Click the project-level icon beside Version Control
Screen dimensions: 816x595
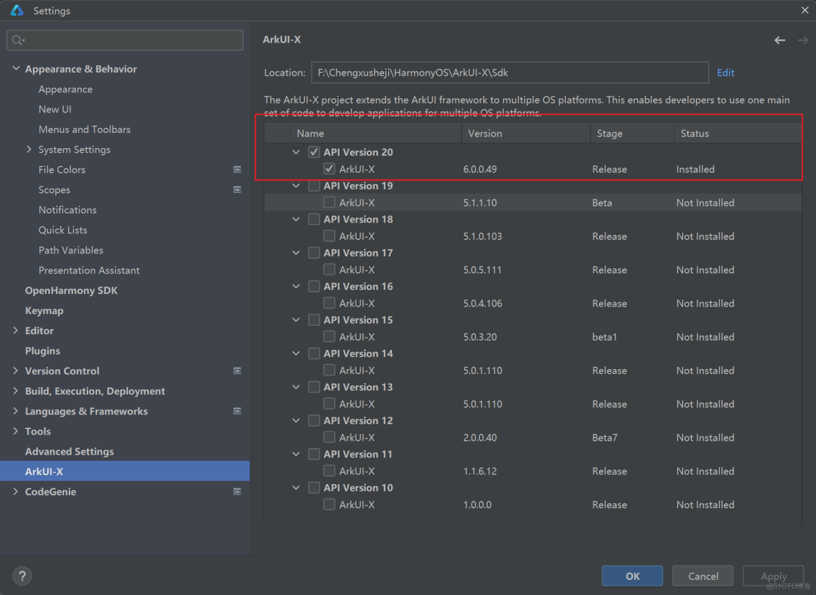tap(237, 370)
